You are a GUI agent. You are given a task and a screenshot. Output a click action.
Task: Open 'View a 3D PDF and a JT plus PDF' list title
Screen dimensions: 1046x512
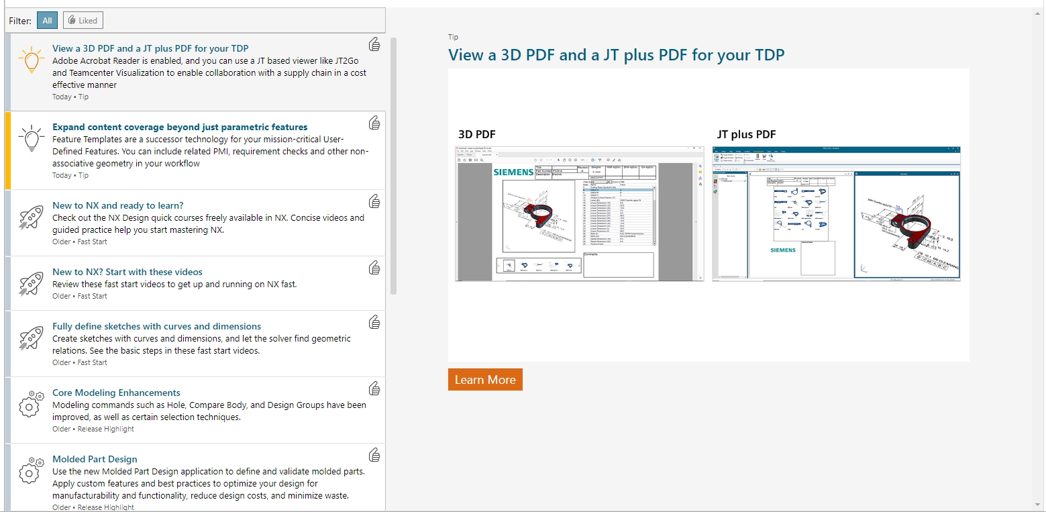[x=150, y=48]
